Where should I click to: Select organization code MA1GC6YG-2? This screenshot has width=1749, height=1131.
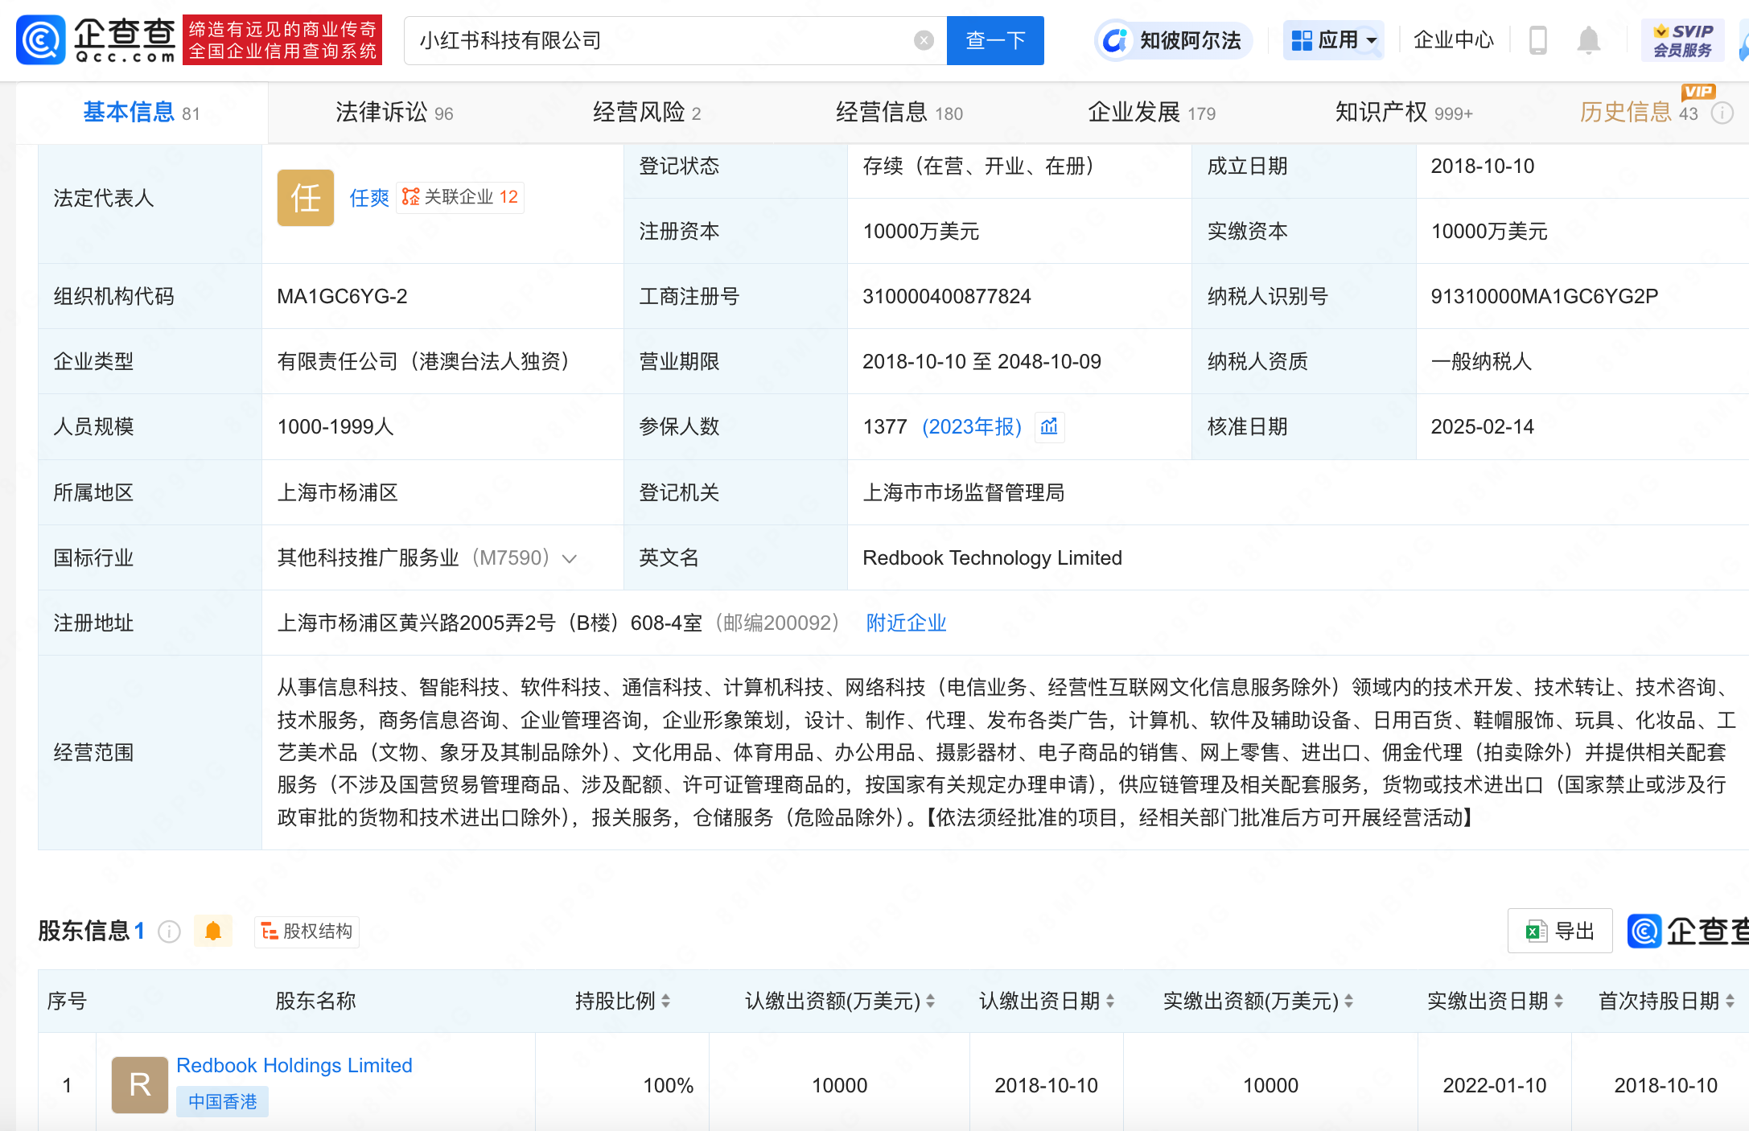[342, 297]
